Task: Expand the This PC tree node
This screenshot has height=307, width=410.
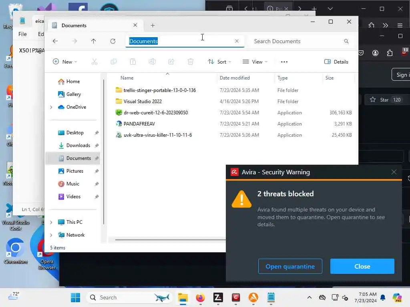Action: 51,222
